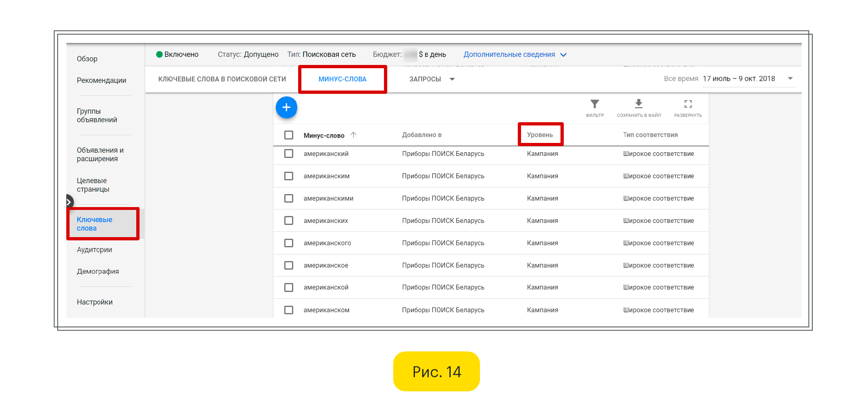Click the Уровень column header

(540, 135)
